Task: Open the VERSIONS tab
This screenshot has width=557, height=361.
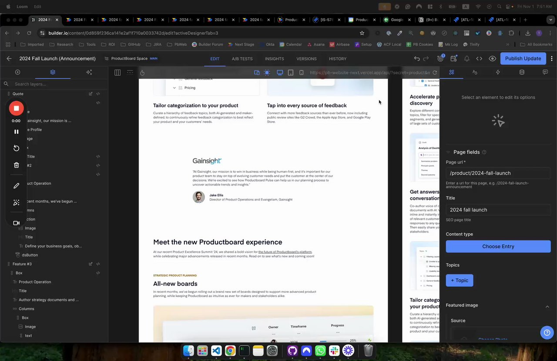Action: 306,59
